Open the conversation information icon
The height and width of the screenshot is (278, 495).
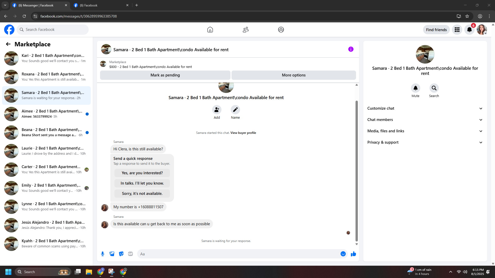[351, 49]
